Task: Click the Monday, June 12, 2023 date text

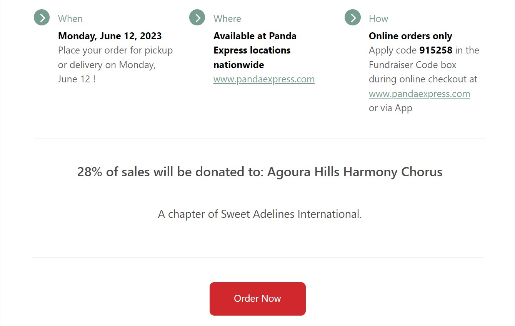Action: click(x=110, y=36)
